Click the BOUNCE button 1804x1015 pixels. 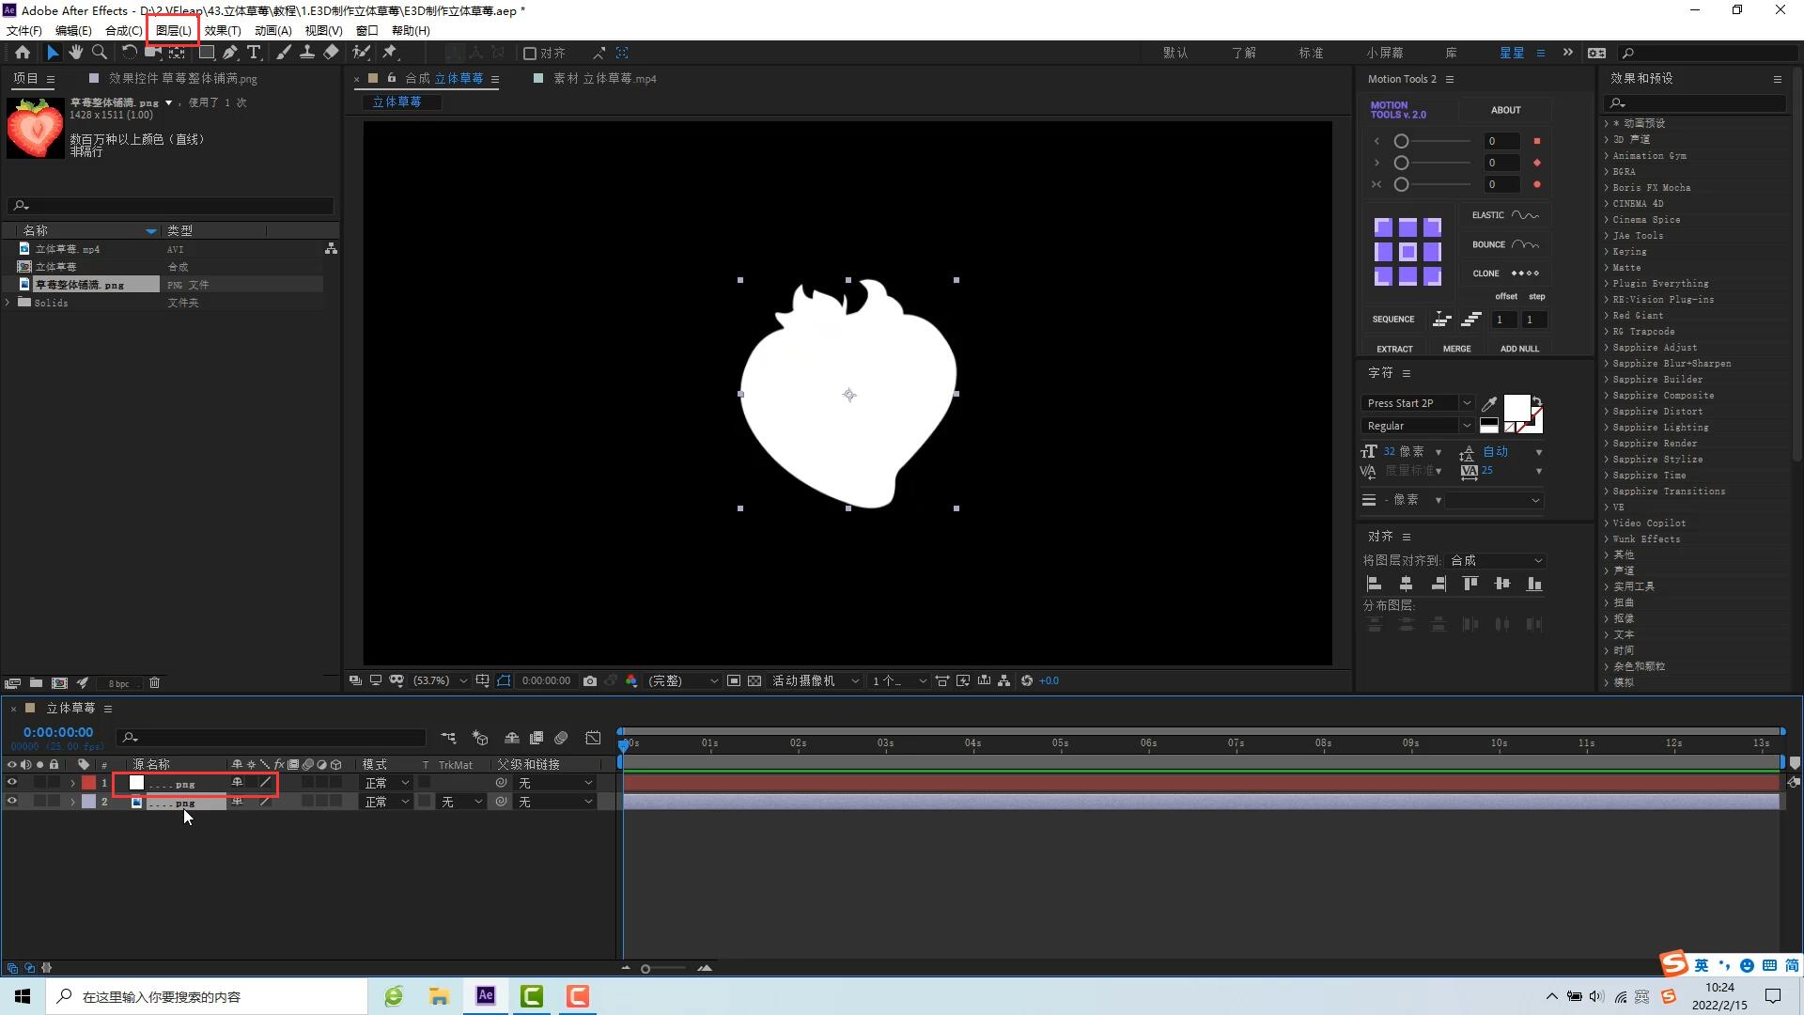[1505, 244]
